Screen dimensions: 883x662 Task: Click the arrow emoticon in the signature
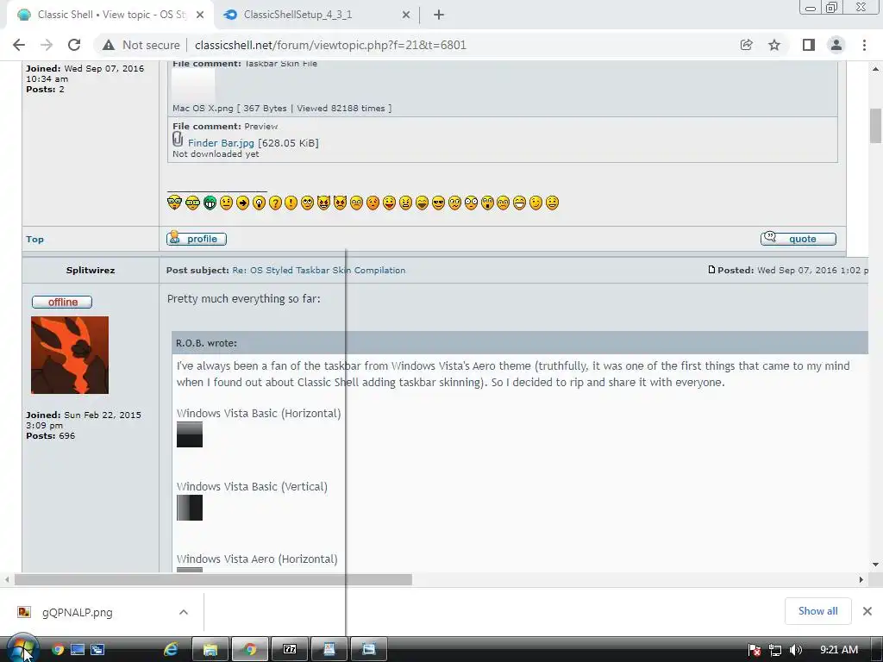coord(242,203)
